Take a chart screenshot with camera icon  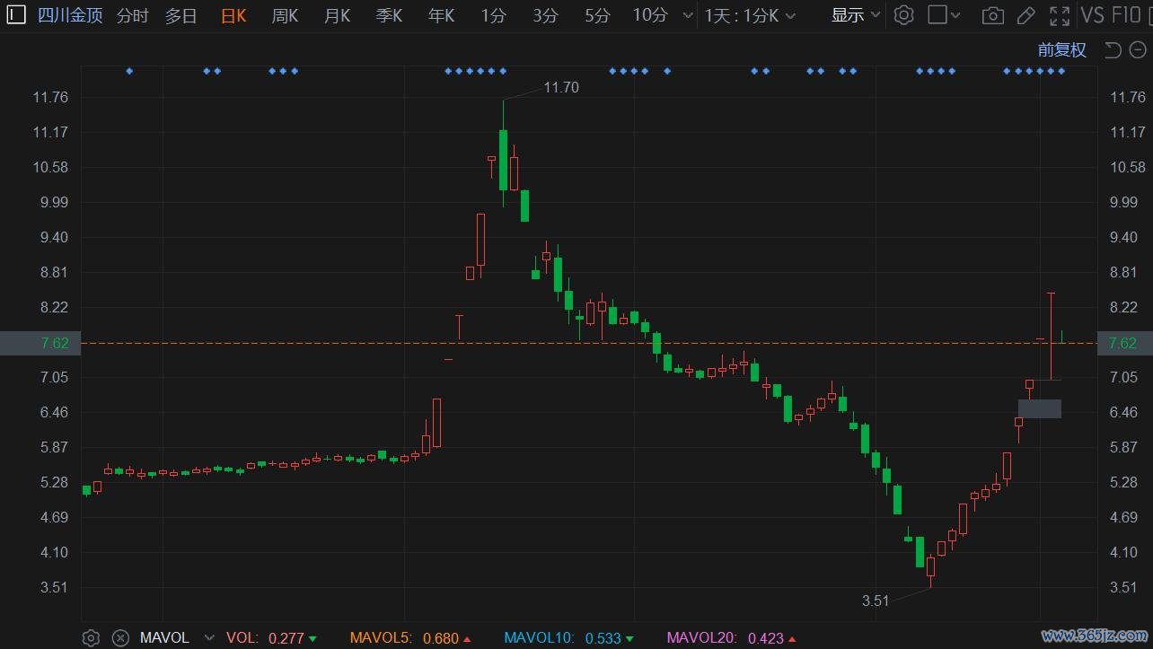tap(992, 15)
